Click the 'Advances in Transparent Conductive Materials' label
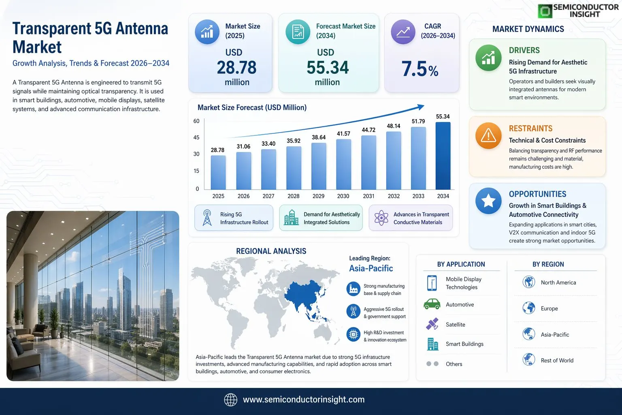 pos(421,218)
